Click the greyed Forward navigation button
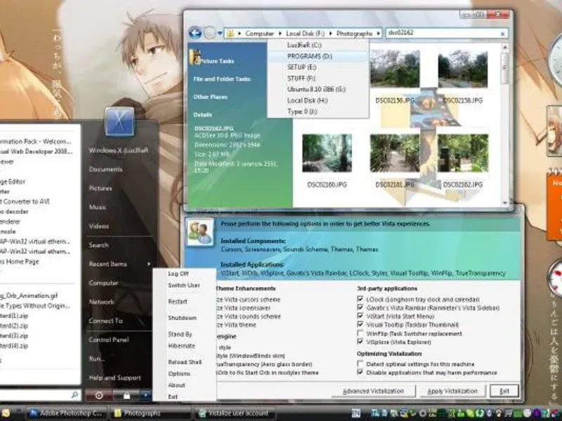 click(209, 33)
